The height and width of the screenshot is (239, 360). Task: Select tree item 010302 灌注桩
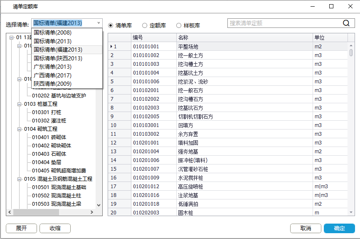point(49,120)
